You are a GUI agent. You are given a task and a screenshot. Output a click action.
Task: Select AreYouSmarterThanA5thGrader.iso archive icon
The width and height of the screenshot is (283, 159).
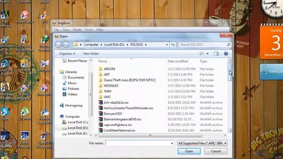click(100, 108)
